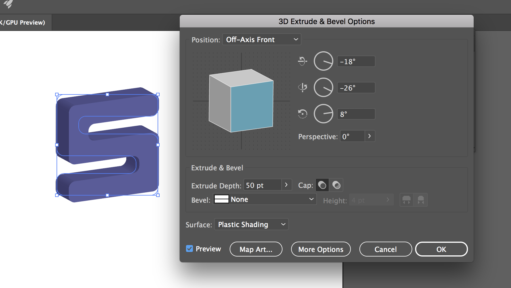Screen dimensions: 511x288
Task: Turn cap off for hollow appearance
Action: coord(336,185)
